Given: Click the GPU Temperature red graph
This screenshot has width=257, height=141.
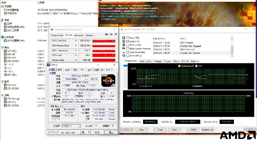Looking at the screenshot, I should [104, 50].
